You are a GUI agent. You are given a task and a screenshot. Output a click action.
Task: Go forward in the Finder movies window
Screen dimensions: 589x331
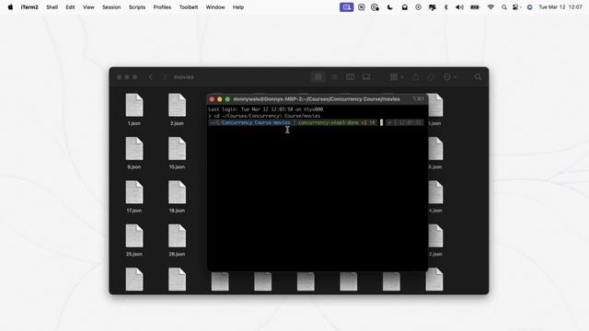(165, 77)
